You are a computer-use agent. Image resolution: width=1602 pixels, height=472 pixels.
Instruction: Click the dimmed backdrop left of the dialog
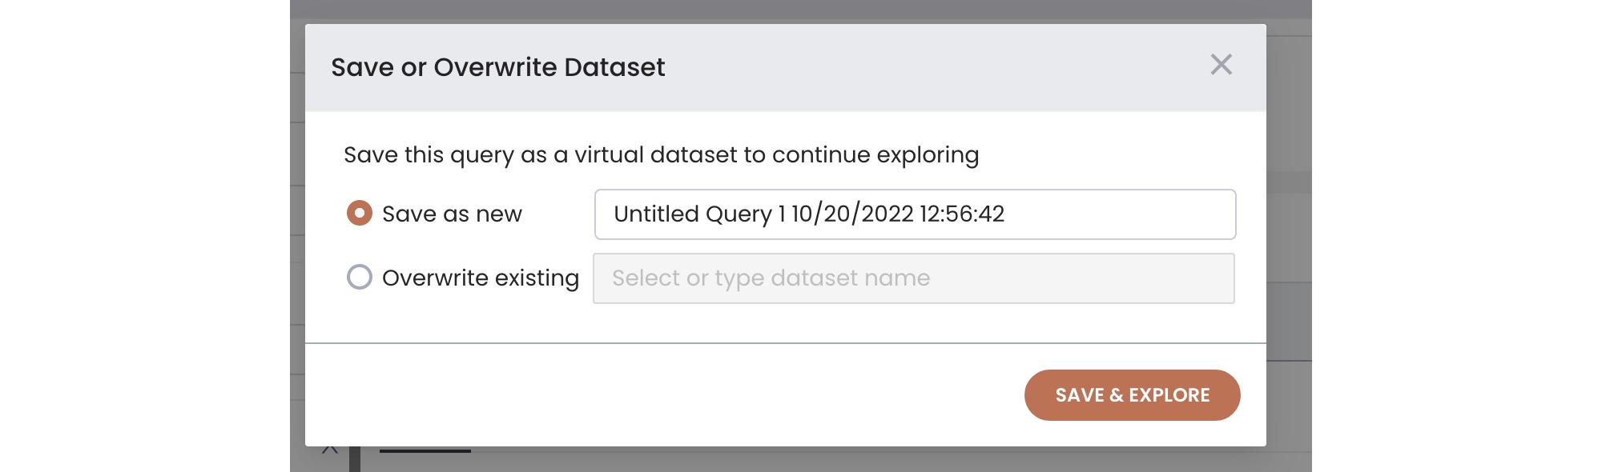[x=297, y=240]
